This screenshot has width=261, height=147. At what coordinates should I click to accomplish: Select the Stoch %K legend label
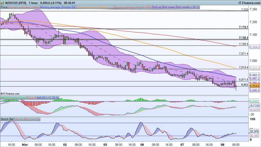coord(7,119)
